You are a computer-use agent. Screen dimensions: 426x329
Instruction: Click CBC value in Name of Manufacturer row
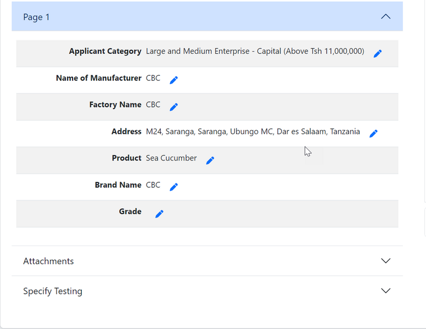point(153,78)
